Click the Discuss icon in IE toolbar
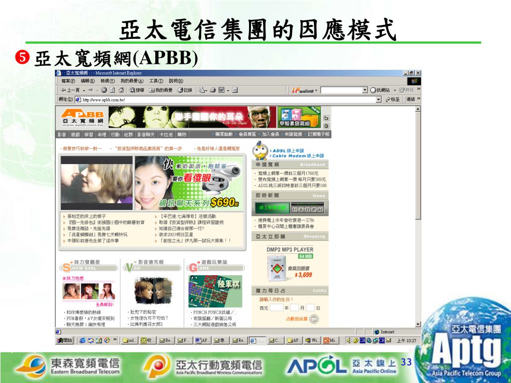The width and height of the screenshot is (511, 383). (x=235, y=90)
